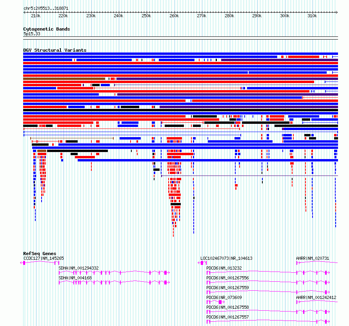The image size is (349, 326).
Task: Select the long thin brown variant line
Action: click(x=72, y=138)
